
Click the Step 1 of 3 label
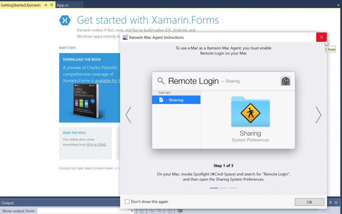click(x=223, y=166)
